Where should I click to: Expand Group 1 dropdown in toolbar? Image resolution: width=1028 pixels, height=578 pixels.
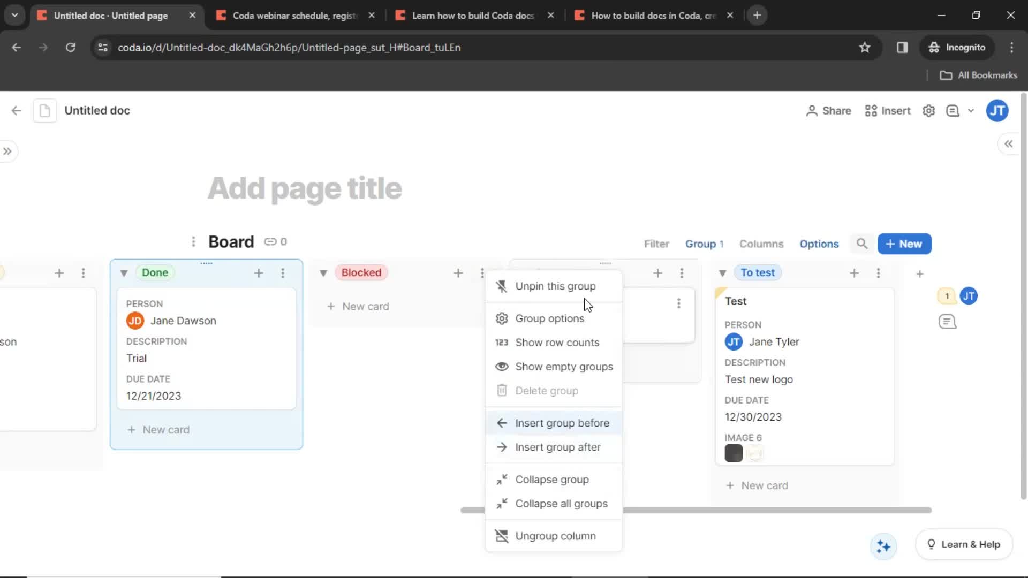coord(704,244)
